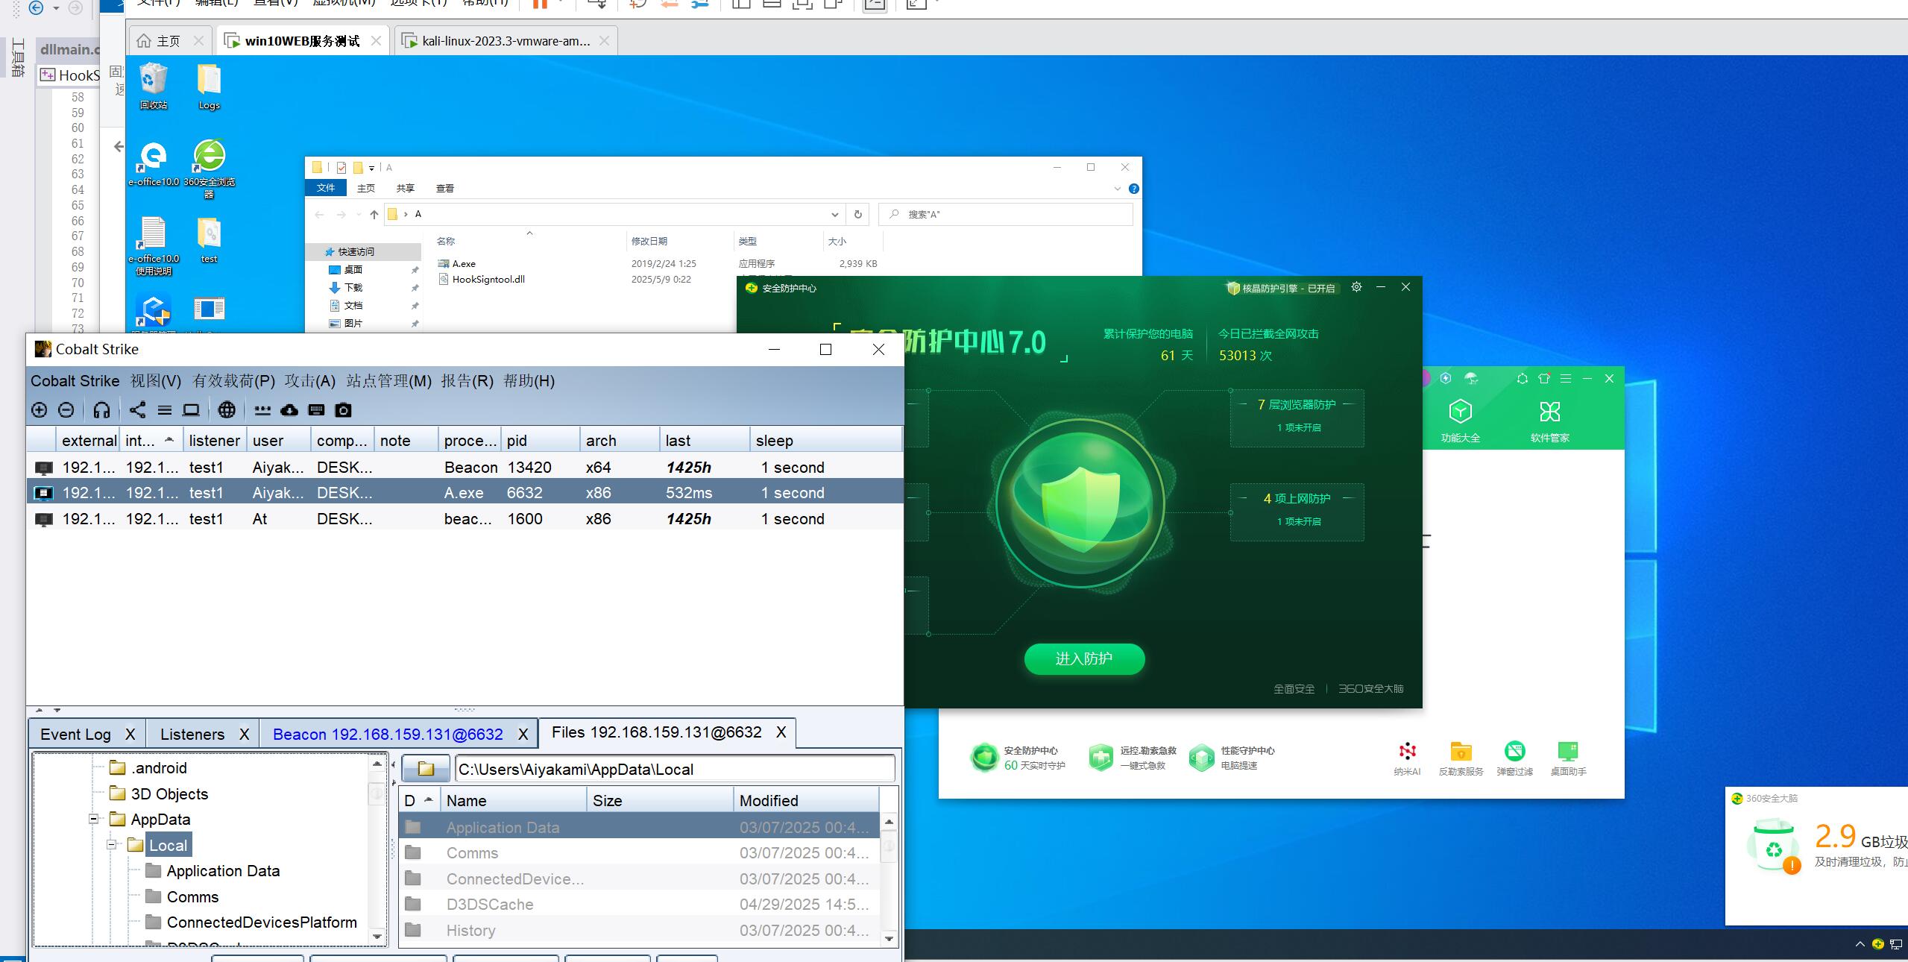Click the 功能大全 icon in 360 window
This screenshot has height=962, width=1908.
1460,421
